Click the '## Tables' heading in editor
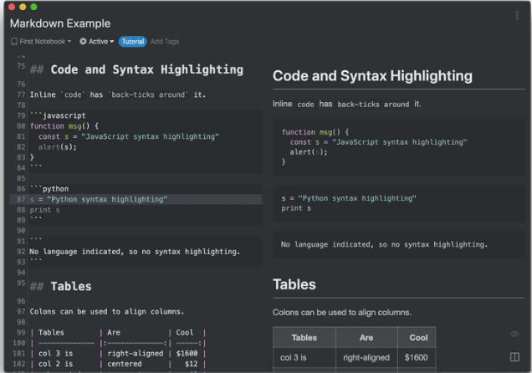Screen dimensions: 532x373 point(61,287)
